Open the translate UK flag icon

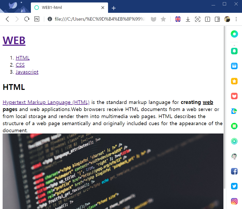(x=178, y=19)
